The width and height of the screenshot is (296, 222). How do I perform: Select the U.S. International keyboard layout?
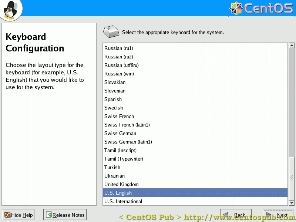coord(122,201)
